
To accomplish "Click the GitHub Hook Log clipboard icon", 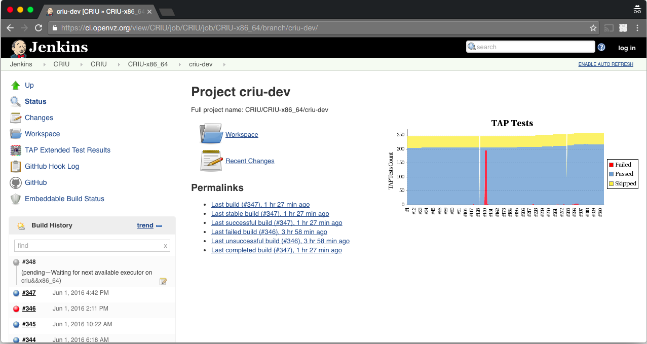I will [16, 166].
